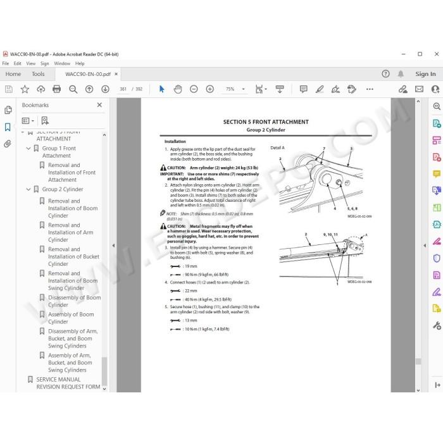443x443 pixels.
Task: Collapse the right tools pane arrow
Action: [x=425, y=246]
